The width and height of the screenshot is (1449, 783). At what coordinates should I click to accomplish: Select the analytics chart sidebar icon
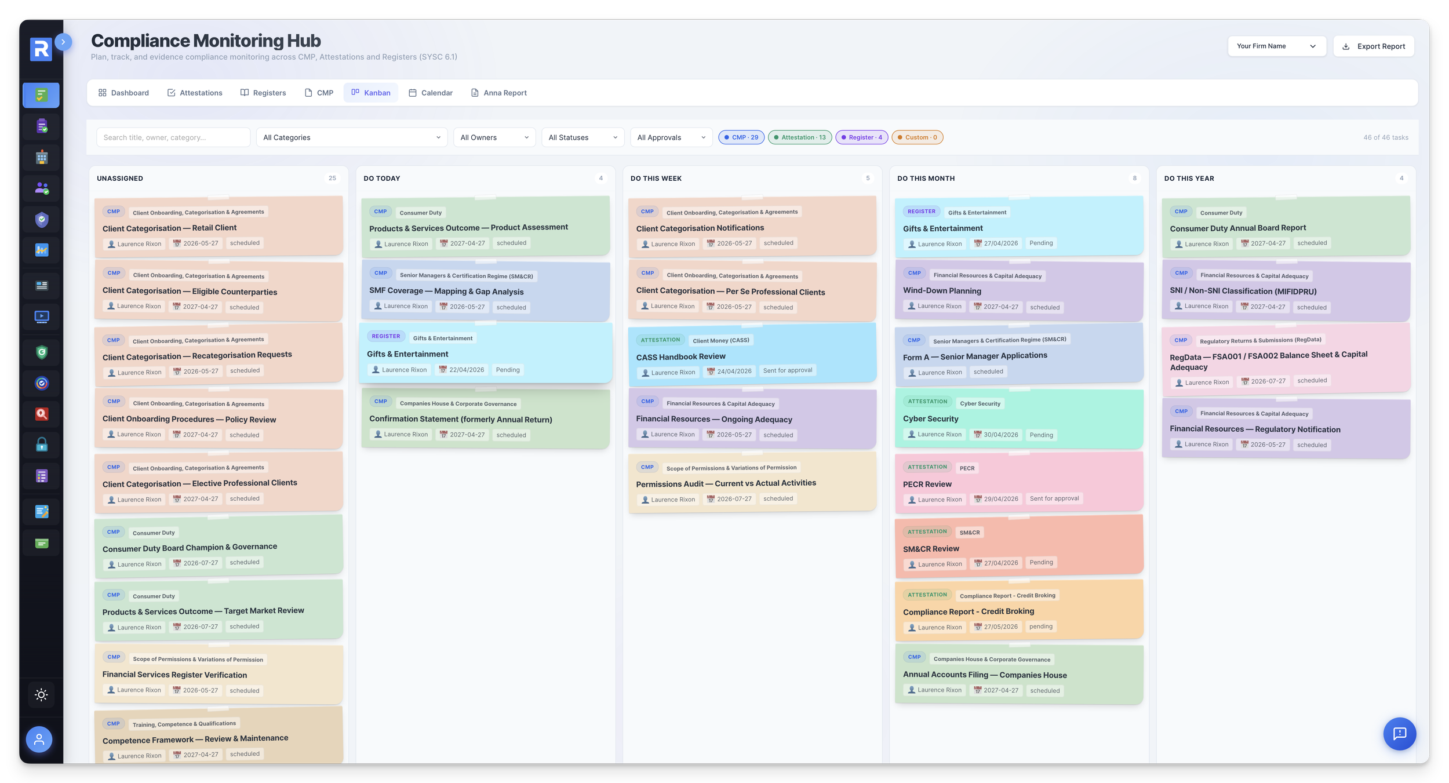[41, 250]
